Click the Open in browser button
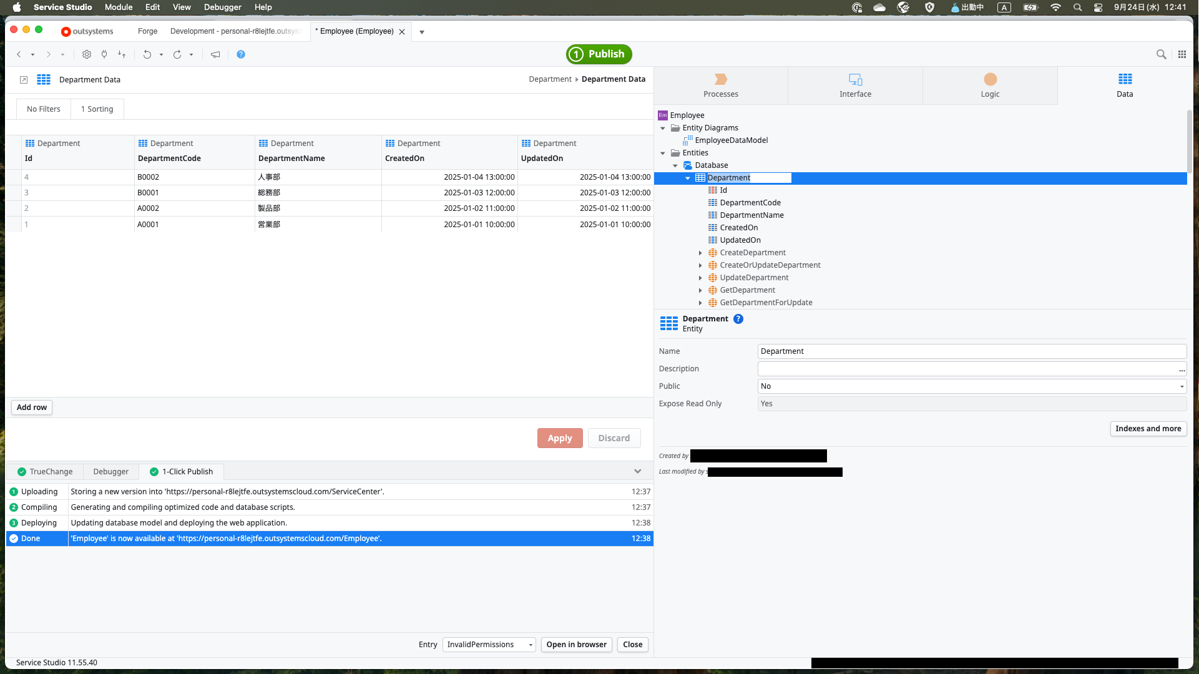 pos(576,645)
